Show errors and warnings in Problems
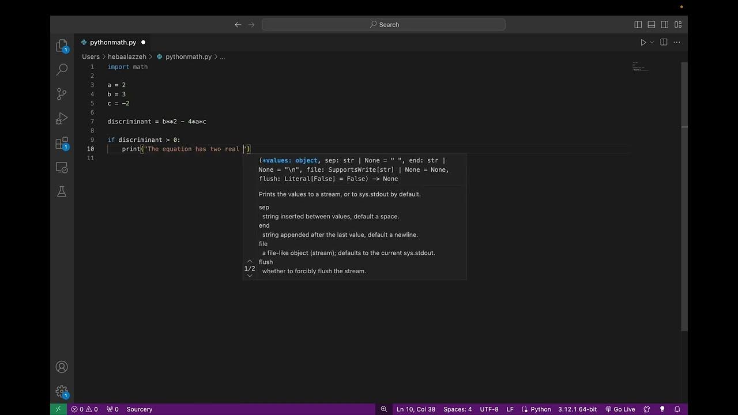738x415 pixels. [84, 409]
